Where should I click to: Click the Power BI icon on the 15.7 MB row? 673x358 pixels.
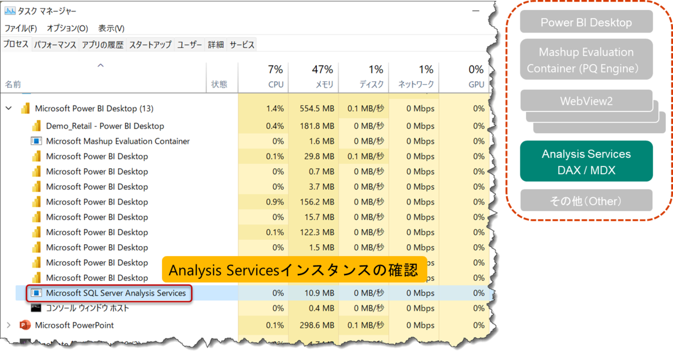coord(36,217)
